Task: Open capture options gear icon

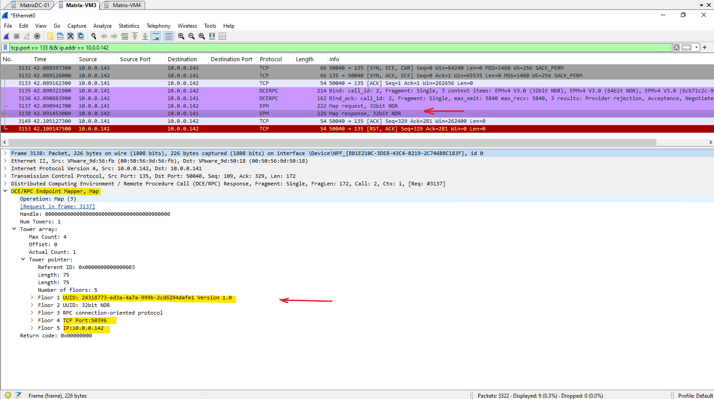Action: click(37, 36)
